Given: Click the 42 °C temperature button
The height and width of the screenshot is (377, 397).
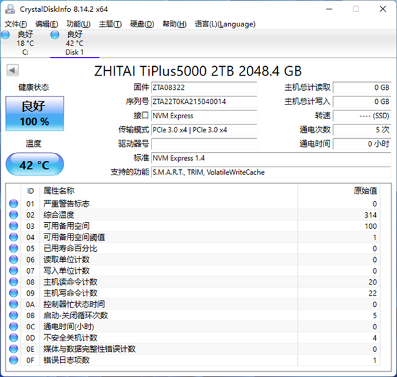Looking at the screenshot, I should (x=34, y=165).
